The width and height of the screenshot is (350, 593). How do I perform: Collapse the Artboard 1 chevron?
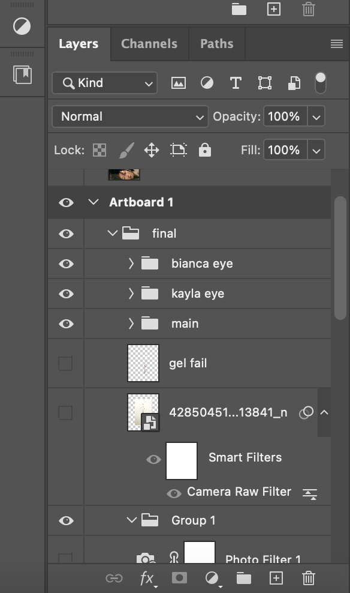[93, 202]
